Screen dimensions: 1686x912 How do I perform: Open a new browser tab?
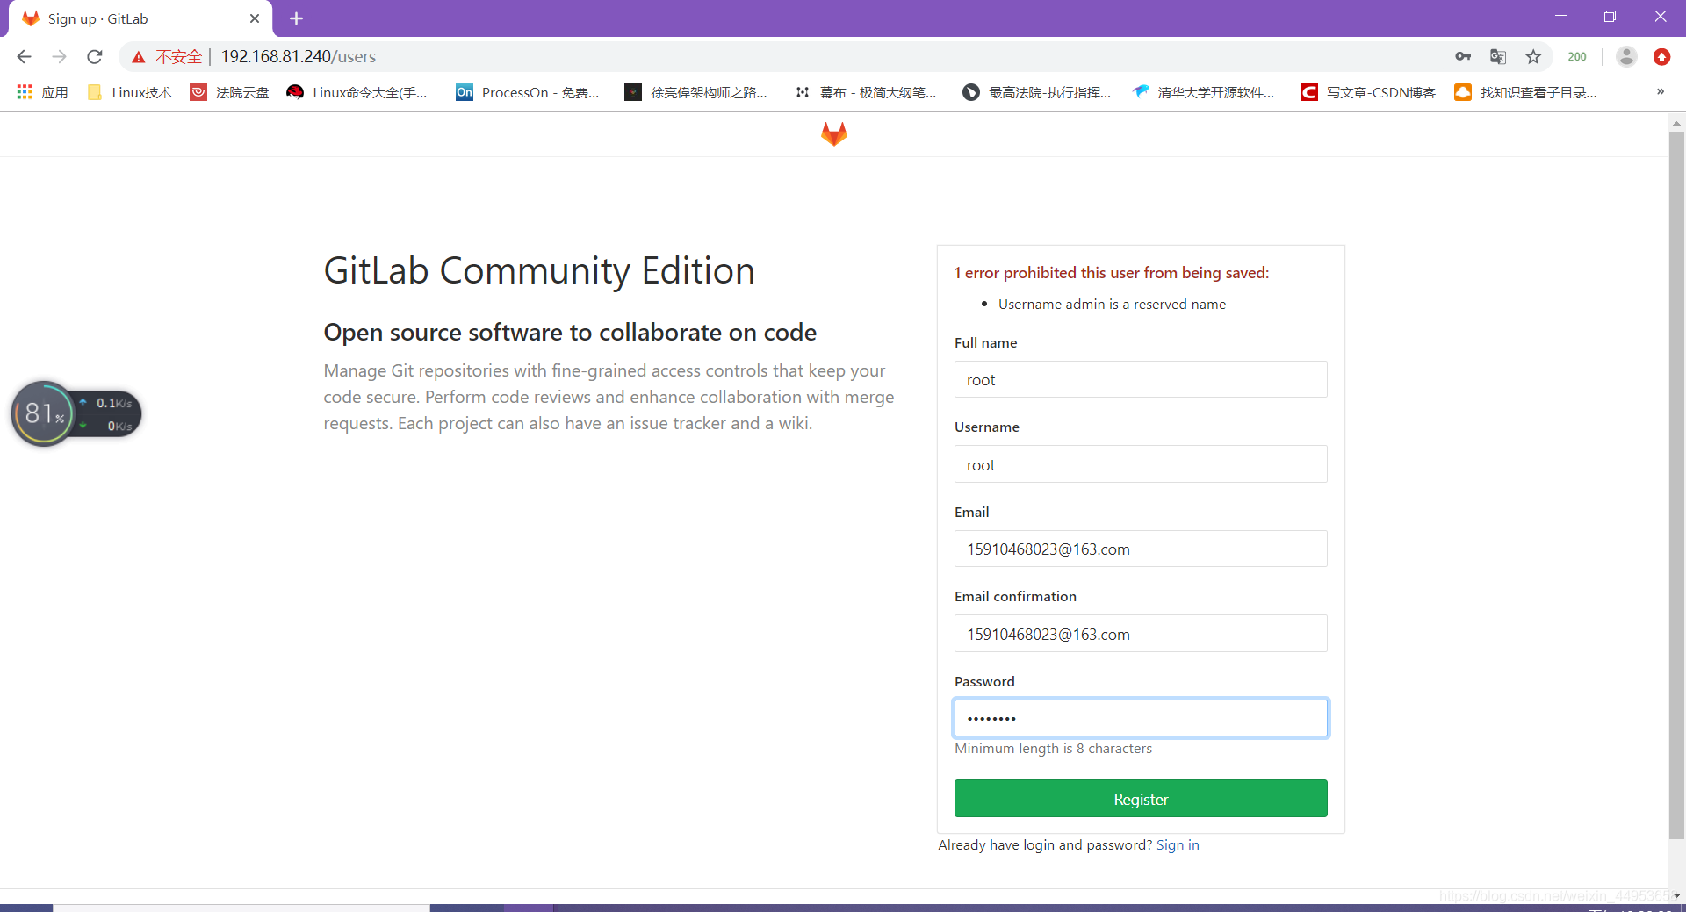(x=296, y=18)
